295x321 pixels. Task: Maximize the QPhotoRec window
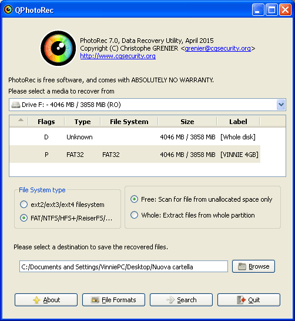(271, 10)
